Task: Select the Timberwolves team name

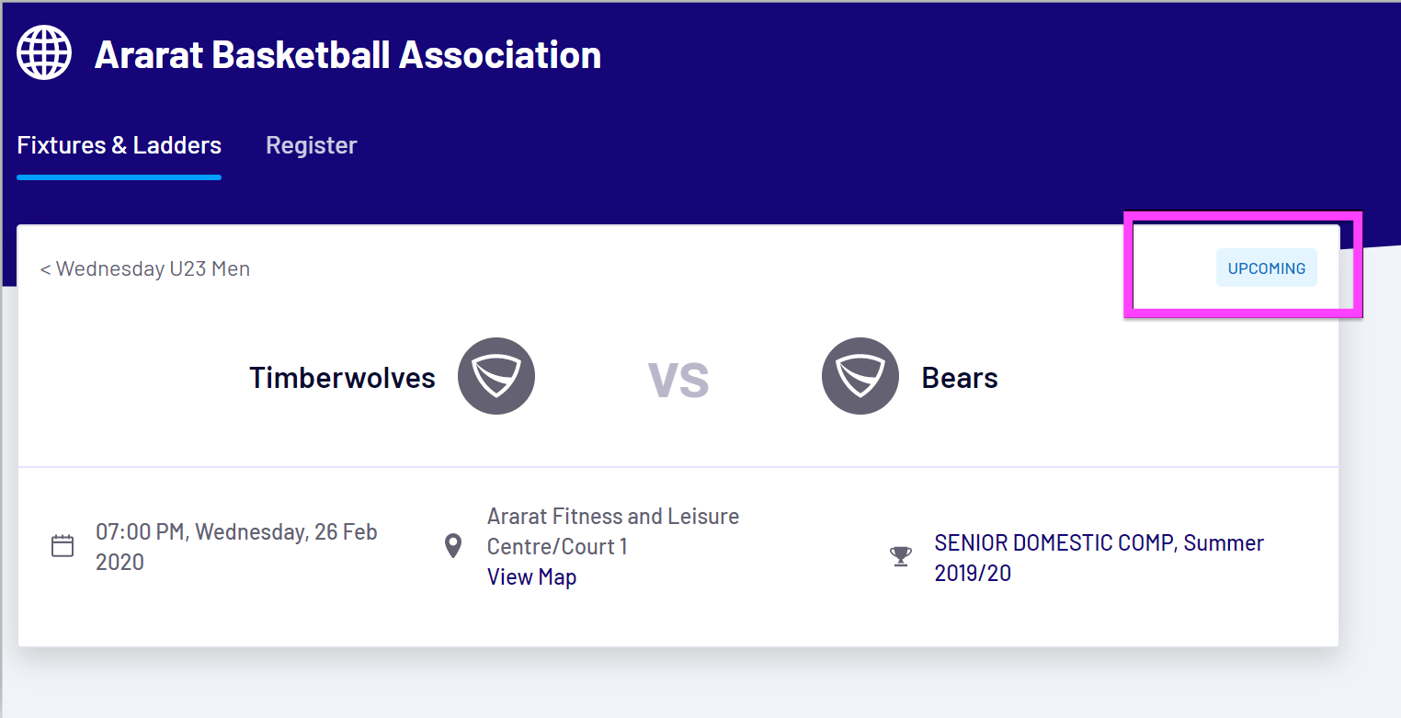Action: pyautogui.click(x=342, y=378)
